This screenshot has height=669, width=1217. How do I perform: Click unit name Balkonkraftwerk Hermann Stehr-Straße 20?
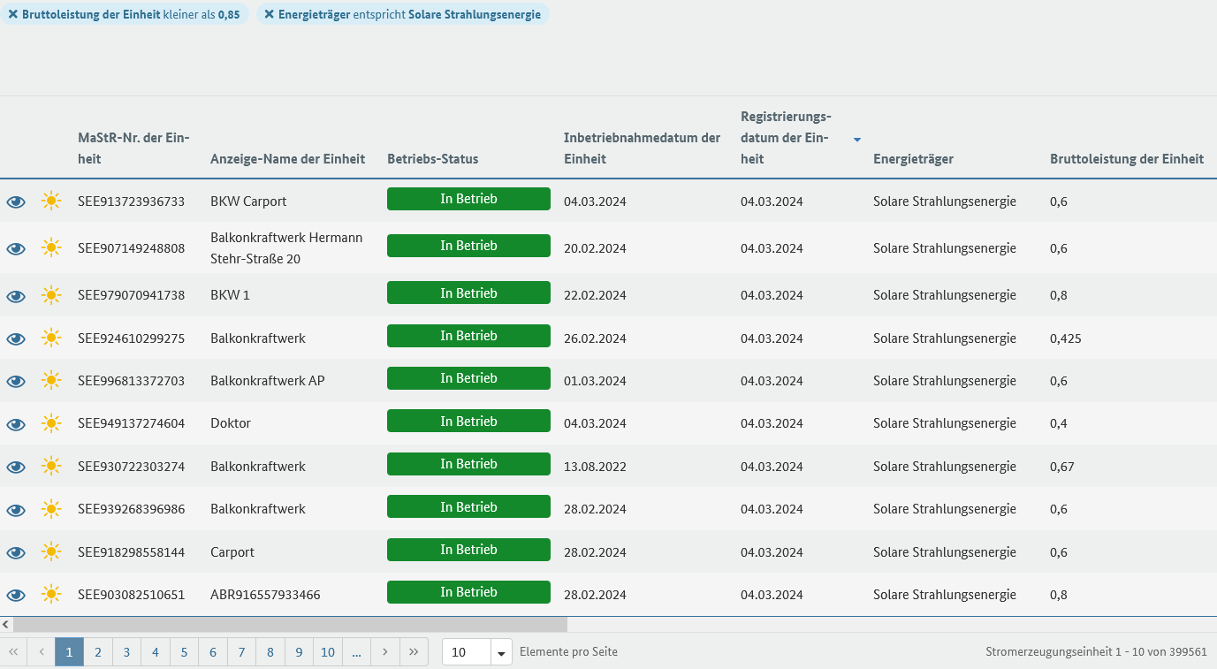286,248
